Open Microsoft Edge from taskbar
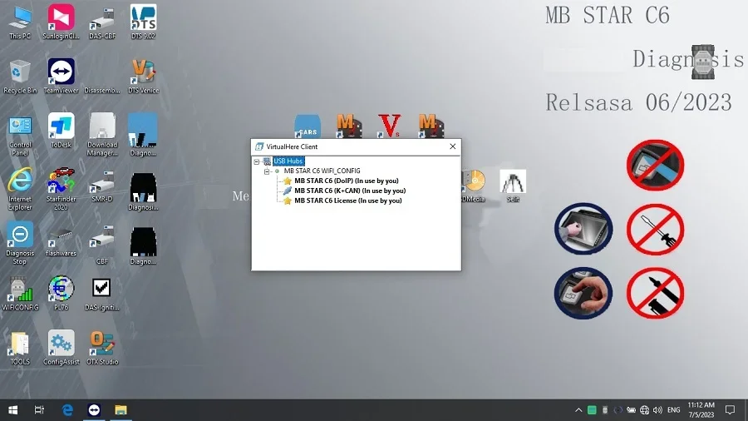This screenshot has width=748, height=421. [67, 410]
